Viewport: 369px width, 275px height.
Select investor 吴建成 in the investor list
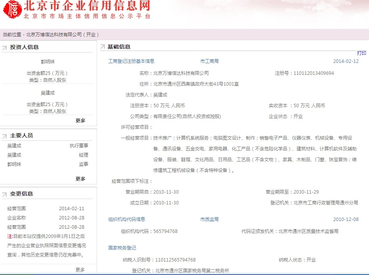click(x=48, y=93)
